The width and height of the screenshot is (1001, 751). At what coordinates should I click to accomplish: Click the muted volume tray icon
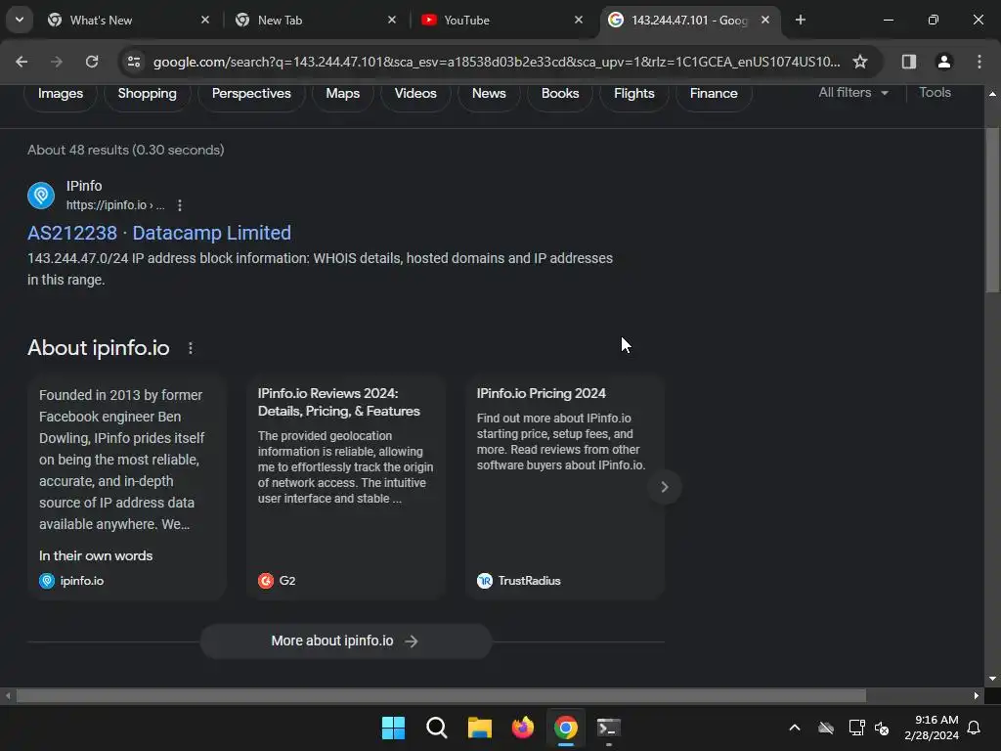(883, 728)
